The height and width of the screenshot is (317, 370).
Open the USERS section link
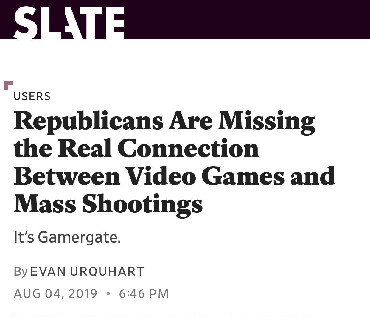32,96
